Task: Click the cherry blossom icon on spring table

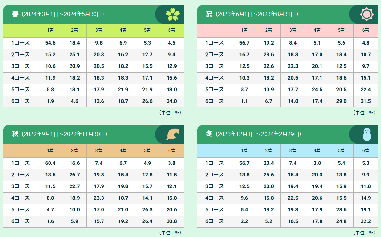Action: tap(173, 14)
